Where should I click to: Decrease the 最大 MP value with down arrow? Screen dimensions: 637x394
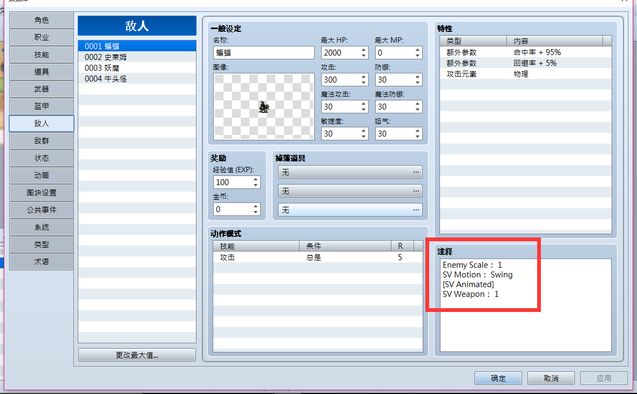click(418, 56)
